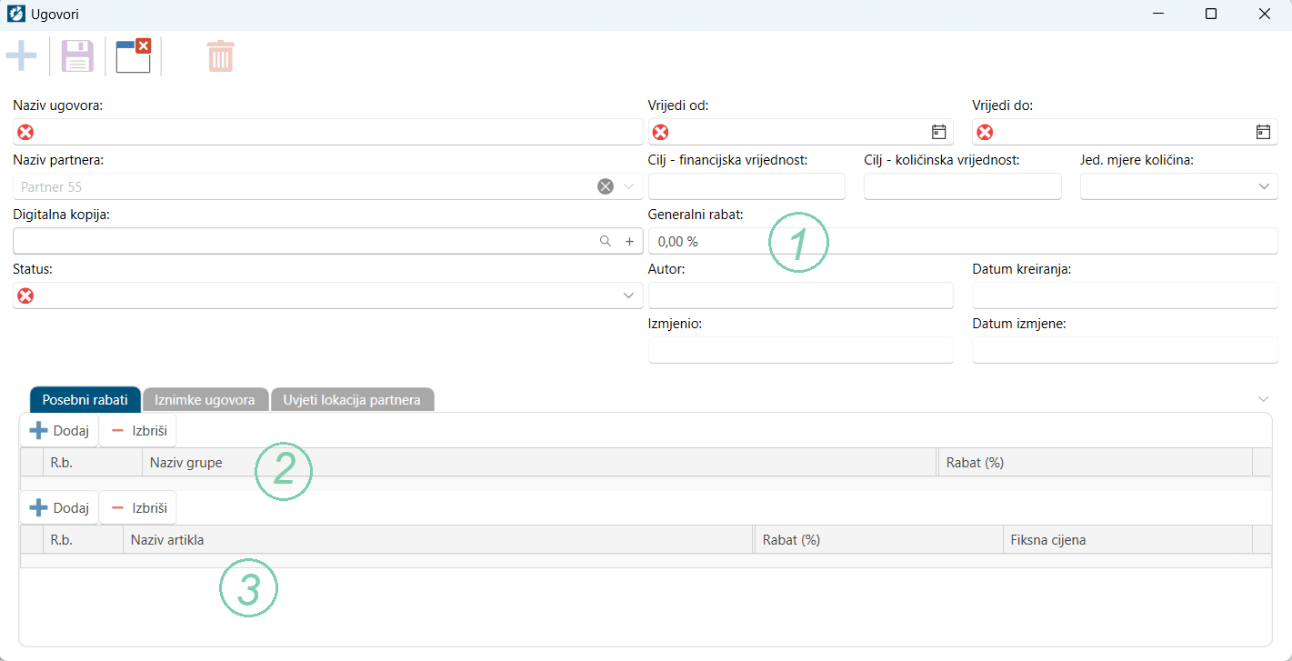Open the Status dropdown list
Image resolution: width=1292 pixels, height=661 pixels.
[629, 295]
